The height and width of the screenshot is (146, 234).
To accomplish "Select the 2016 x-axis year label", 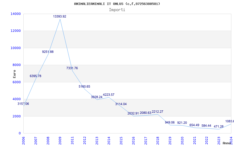I will [133, 141].
